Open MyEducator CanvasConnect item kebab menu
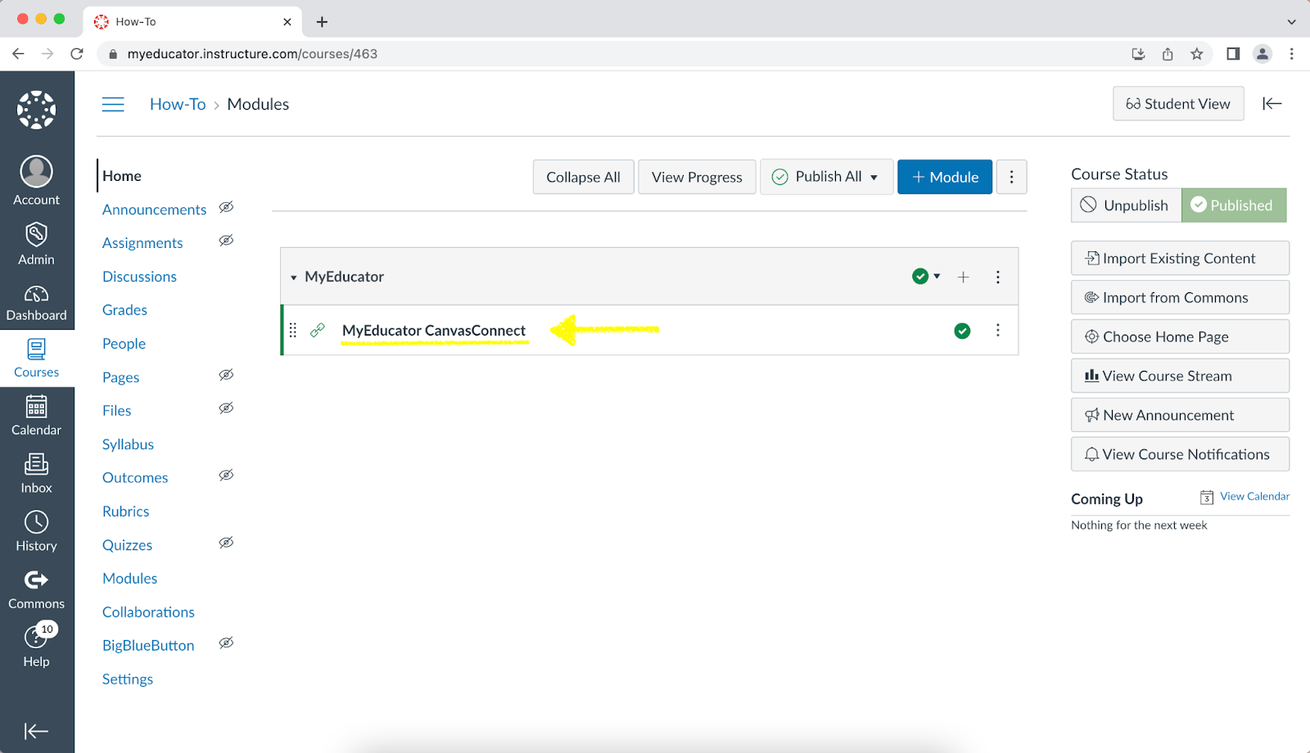The height and width of the screenshot is (753, 1310). pos(998,330)
